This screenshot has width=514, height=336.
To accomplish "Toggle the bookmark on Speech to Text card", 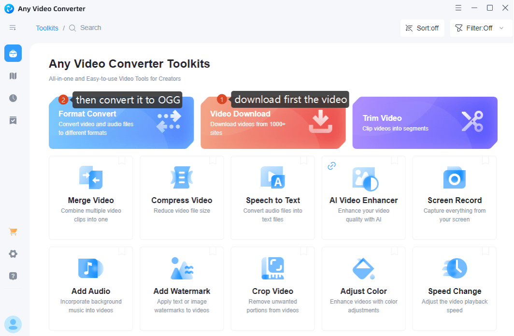I will (303, 160).
